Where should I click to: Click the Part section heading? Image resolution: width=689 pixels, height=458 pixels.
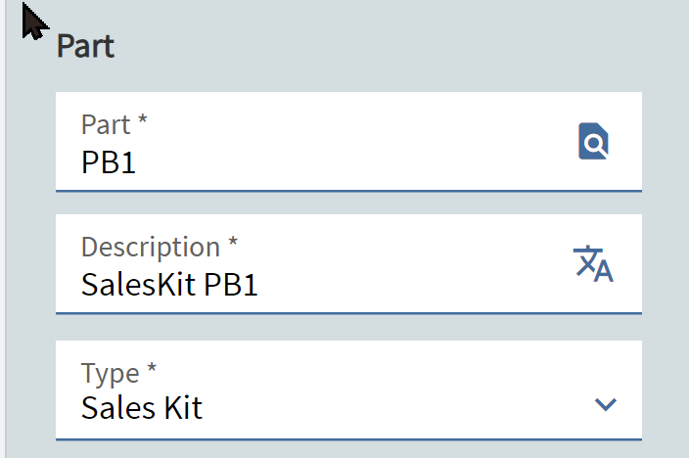[86, 46]
